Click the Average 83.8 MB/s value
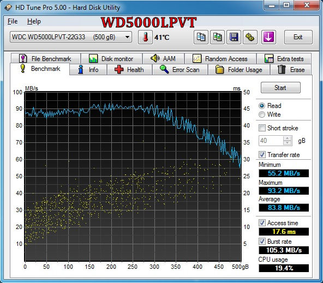 click(284, 208)
